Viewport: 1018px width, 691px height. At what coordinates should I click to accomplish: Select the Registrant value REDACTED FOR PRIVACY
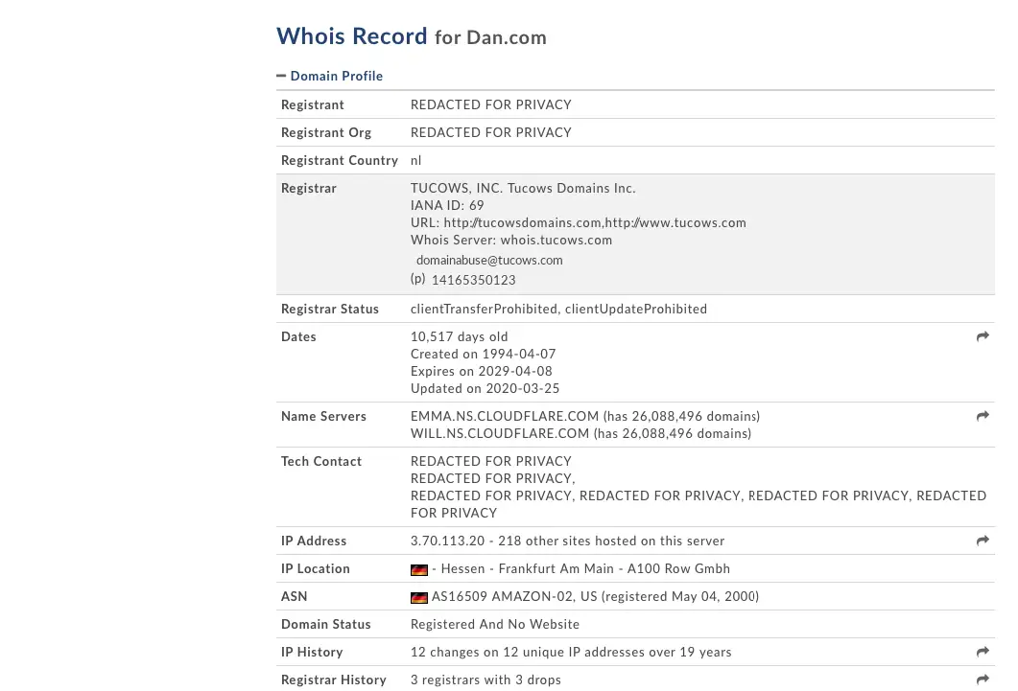pyautogui.click(x=491, y=104)
